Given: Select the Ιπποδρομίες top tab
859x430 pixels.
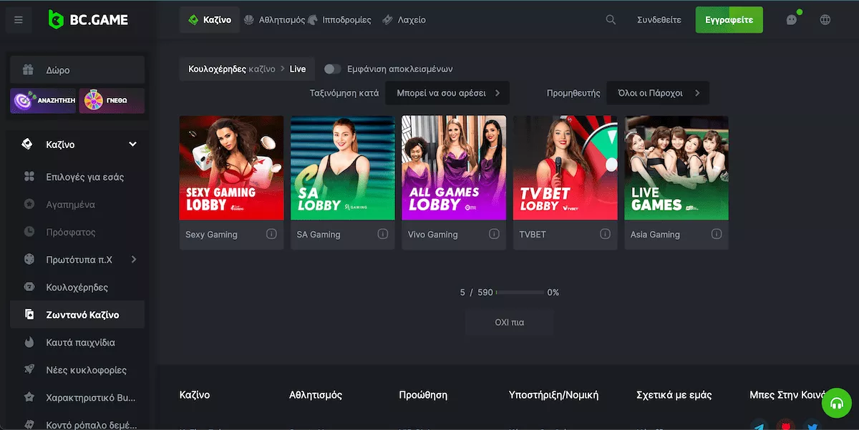Looking at the screenshot, I should pos(340,20).
